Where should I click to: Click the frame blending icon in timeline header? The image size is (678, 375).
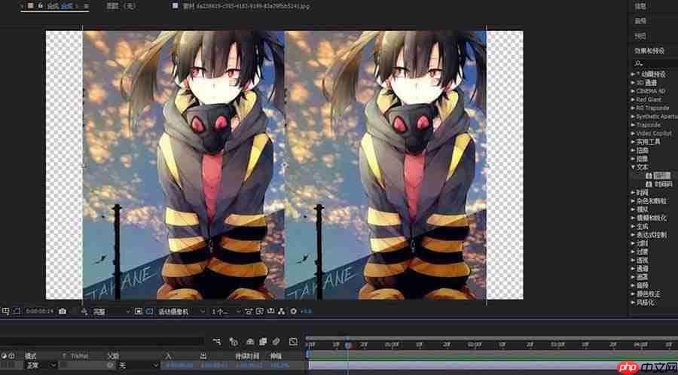tap(262, 341)
